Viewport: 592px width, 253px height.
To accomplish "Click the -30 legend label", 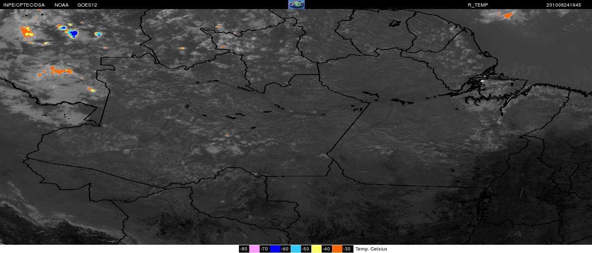I will 347,249.
